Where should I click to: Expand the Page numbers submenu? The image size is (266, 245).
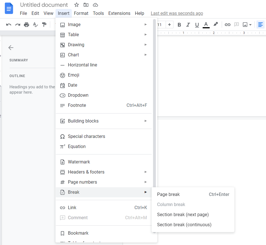pyautogui.click(x=104, y=182)
